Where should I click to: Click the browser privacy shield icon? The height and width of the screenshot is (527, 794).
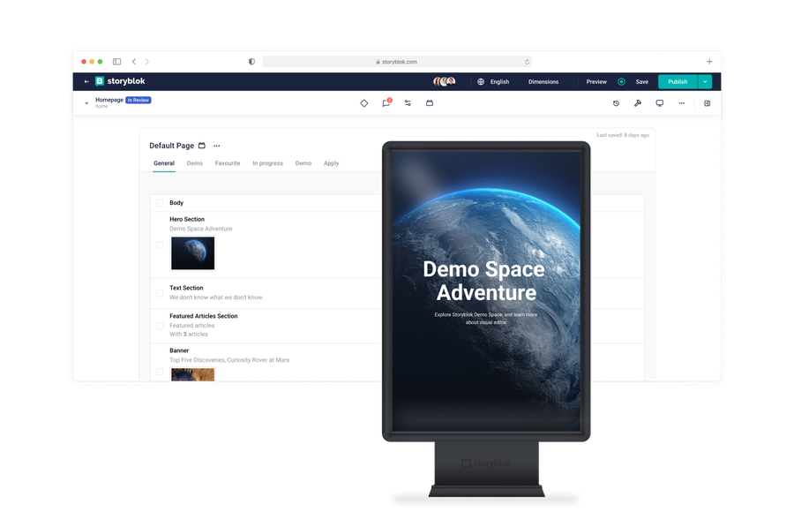[251, 61]
